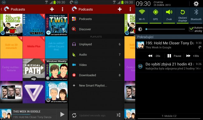Tap Pocket Casts logo in the middle screen header
The height and width of the screenshot is (120, 203).
(x=74, y=9)
